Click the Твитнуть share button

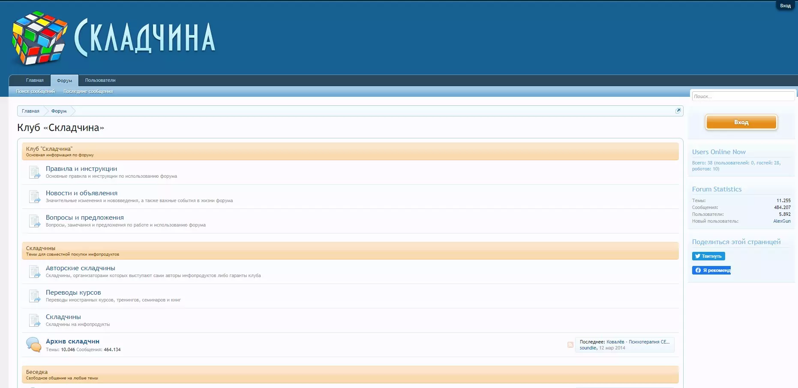(x=708, y=256)
